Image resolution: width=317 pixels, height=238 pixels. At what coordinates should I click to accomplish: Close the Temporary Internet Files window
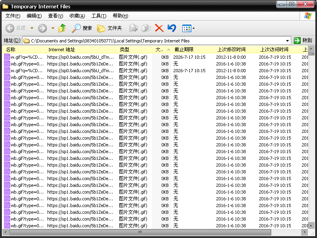pyautogui.click(x=306, y=4)
